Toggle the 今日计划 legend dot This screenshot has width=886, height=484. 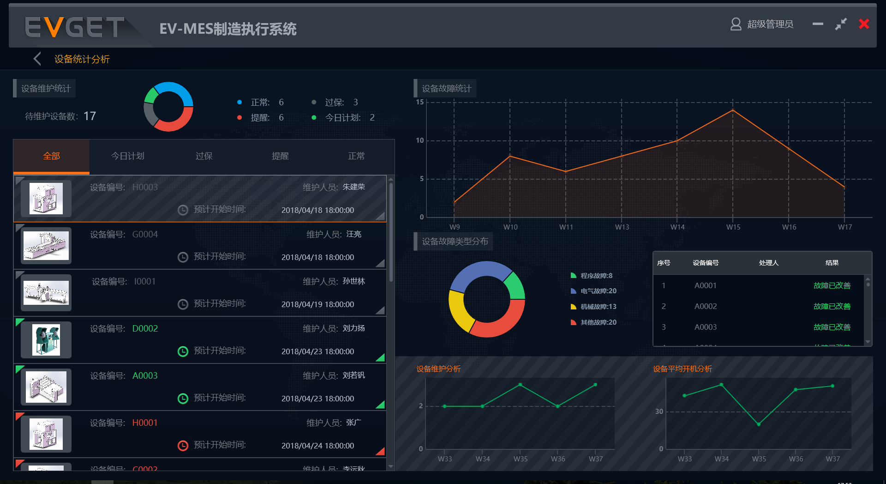[x=314, y=117]
